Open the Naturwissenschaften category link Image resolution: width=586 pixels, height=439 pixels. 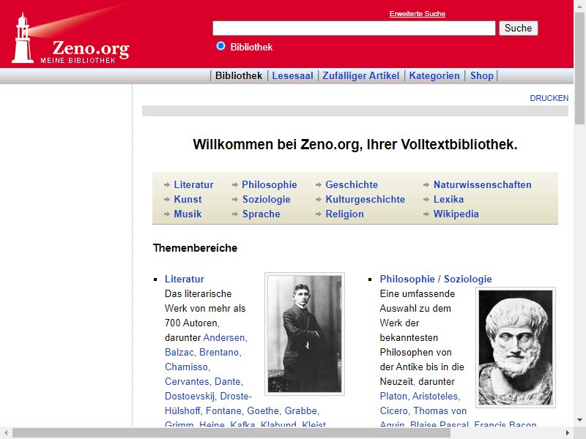click(483, 185)
